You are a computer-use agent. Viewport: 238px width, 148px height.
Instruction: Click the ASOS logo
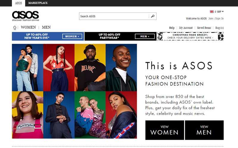[25, 16]
